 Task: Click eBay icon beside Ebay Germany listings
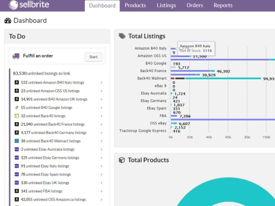click(x=17, y=158)
